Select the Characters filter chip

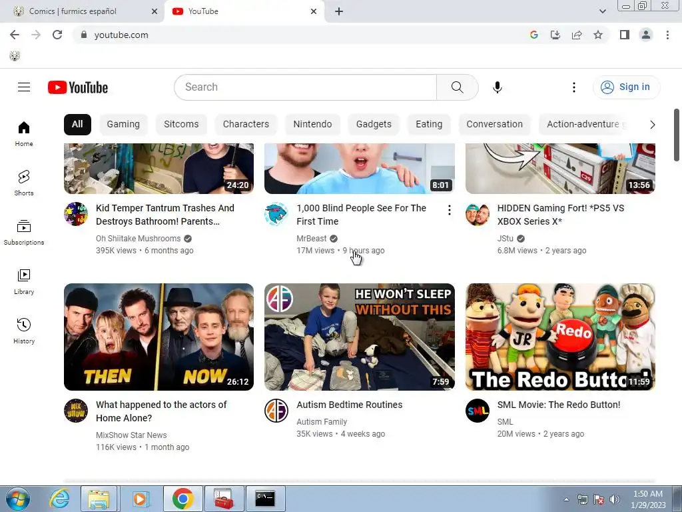[x=246, y=125]
